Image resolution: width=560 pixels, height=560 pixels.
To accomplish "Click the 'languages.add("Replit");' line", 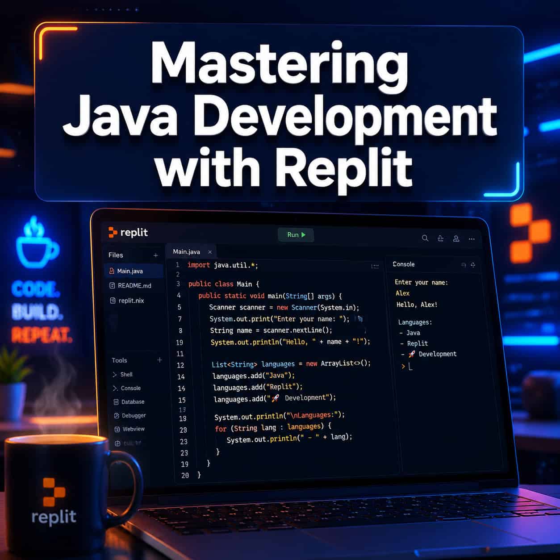I will [x=258, y=387].
